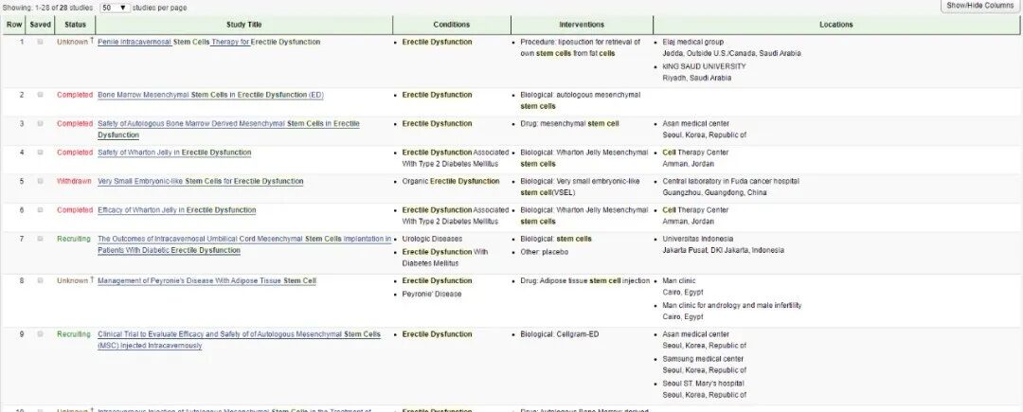Click the Status column header
This screenshot has height=412, width=1023.
(75, 25)
